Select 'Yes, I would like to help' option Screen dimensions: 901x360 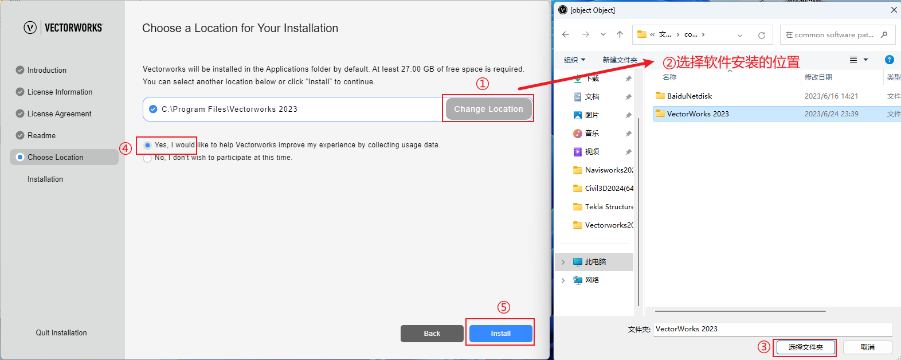[x=148, y=145]
